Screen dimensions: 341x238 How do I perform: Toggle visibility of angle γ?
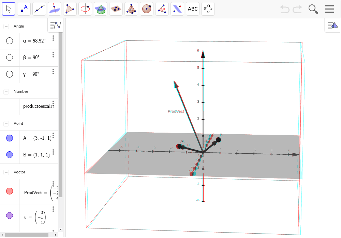tap(10, 74)
